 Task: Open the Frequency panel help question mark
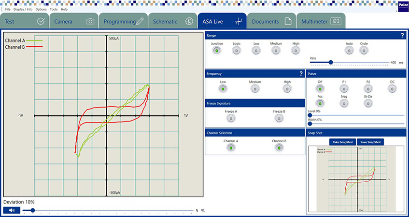coord(301,74)
